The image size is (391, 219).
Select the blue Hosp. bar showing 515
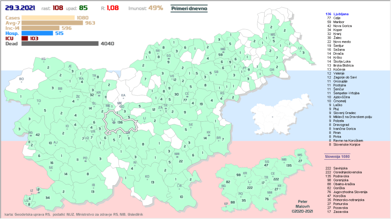pyautogui.click(x=37, y=33)
